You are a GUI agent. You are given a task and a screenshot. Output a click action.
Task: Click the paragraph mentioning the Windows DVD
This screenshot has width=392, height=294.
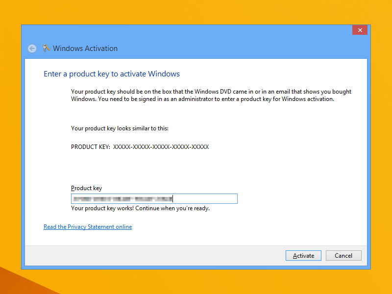point(211,95)
